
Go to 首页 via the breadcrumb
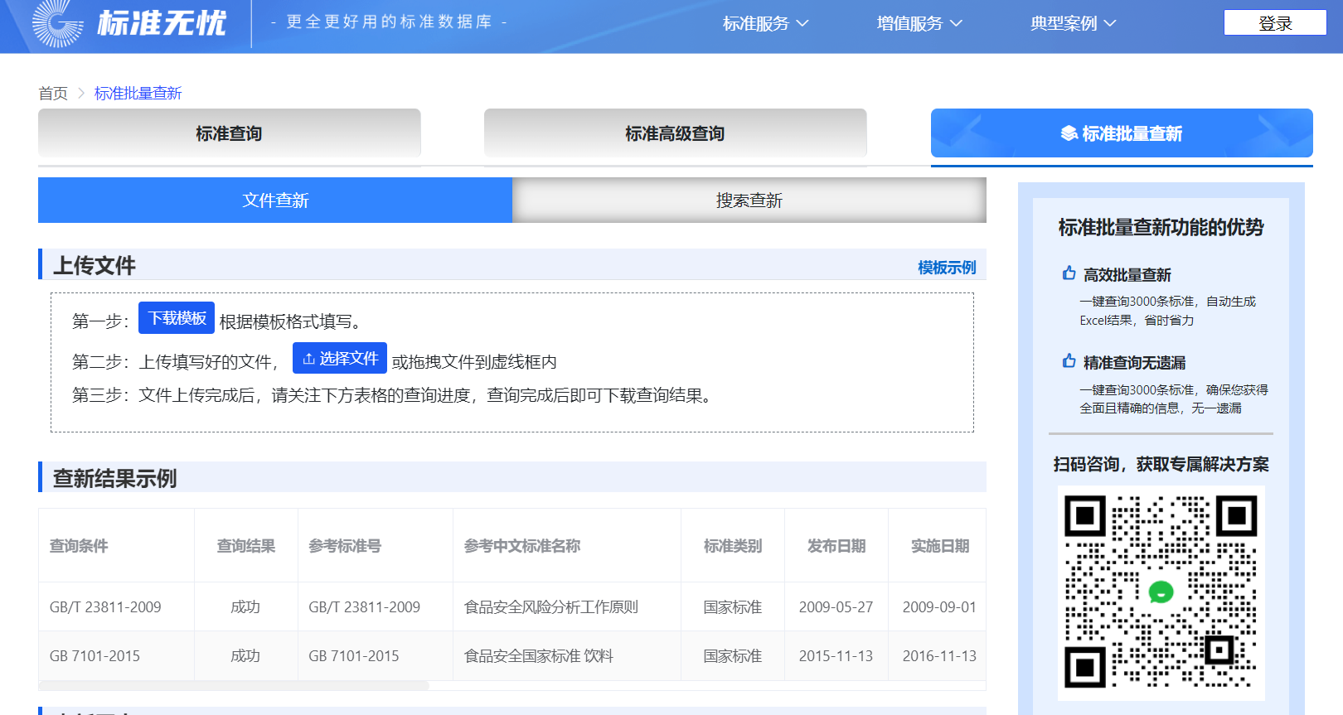coord(53,94)
